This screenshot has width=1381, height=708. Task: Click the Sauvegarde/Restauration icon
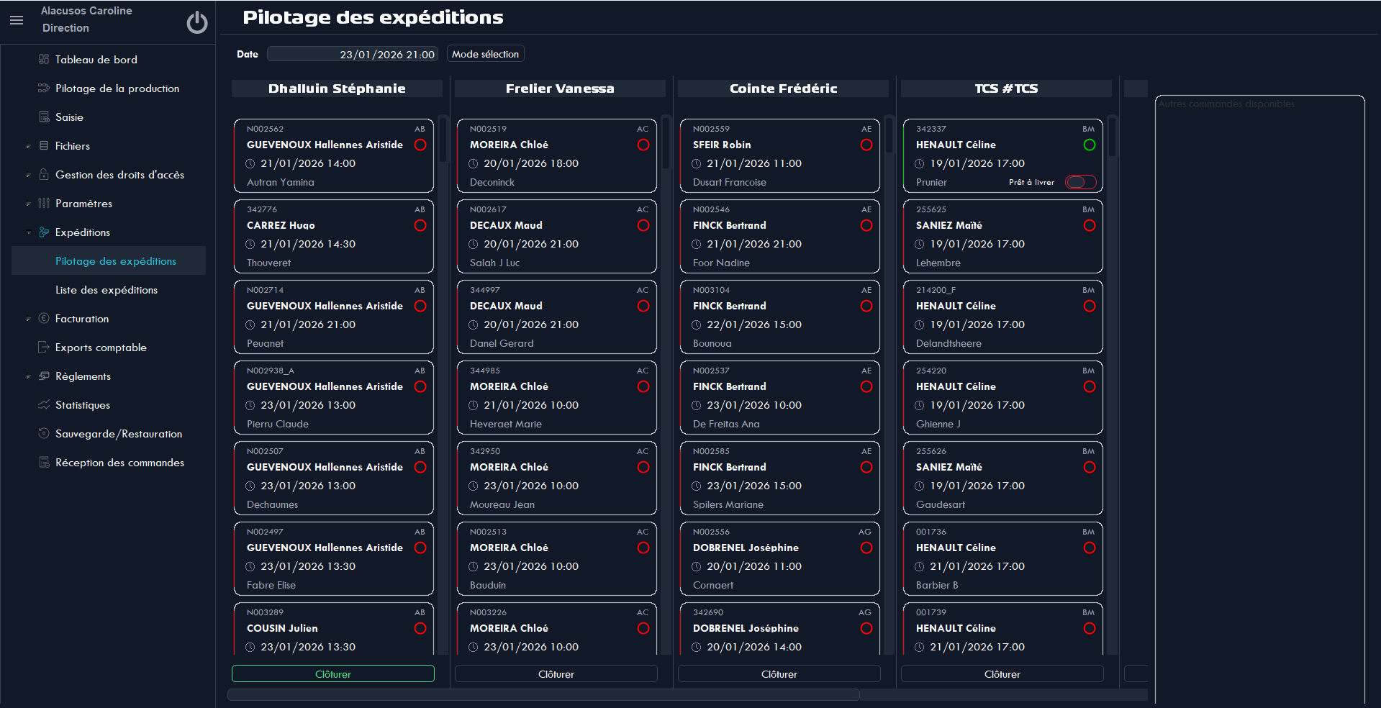[x=44, y=433]
